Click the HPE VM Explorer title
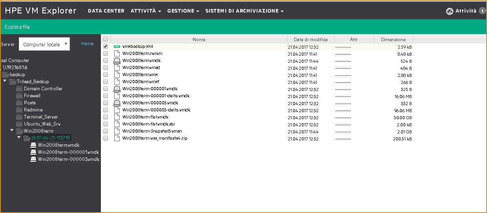487x213 pixels. click(x=40, y=11)
